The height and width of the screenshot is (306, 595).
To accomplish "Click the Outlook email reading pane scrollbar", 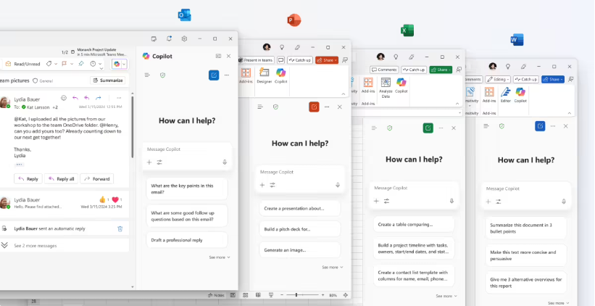I will [133, 127].
